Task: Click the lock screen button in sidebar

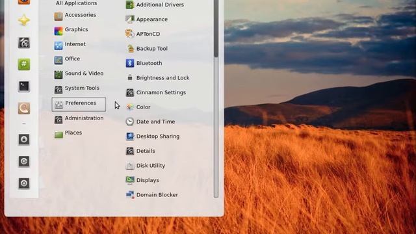Action: tap(24, 139)
